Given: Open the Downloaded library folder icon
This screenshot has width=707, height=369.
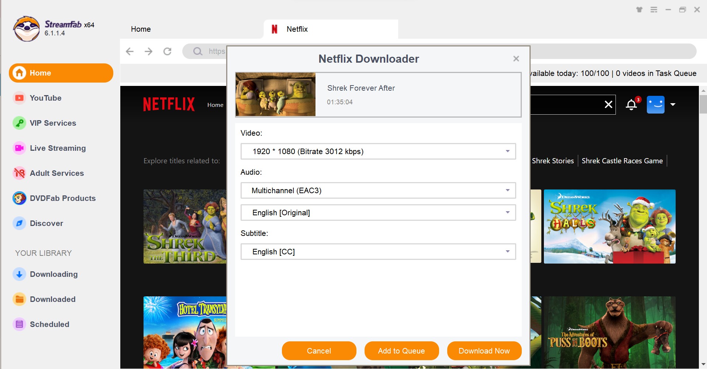Looking at the screenshot, I should pyautogui.click(x=19, y=299).
